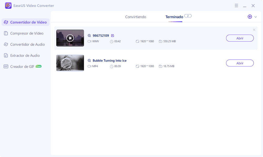The image size is (263, 157).
Task: Select the title Bubble Turning Into Ice
Action: coord(109,60)
